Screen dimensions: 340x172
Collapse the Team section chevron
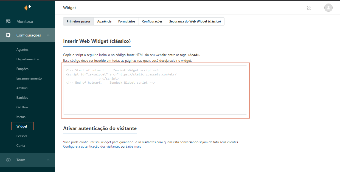coord(48,160)
